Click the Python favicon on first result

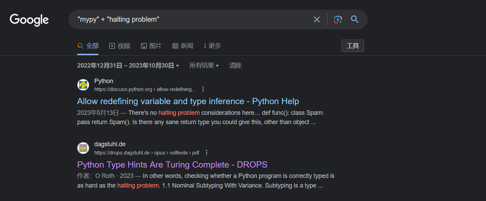click(83, 85)
